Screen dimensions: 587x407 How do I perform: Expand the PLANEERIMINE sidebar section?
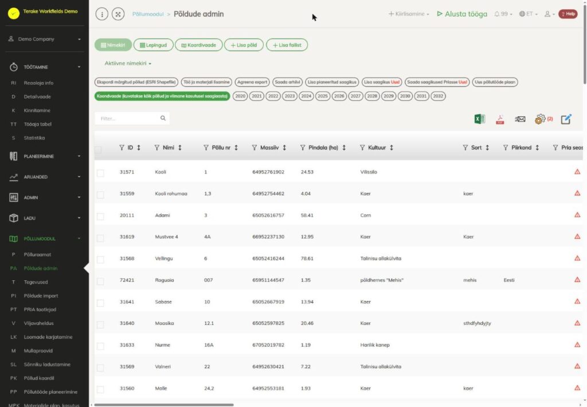click(45, 156)
